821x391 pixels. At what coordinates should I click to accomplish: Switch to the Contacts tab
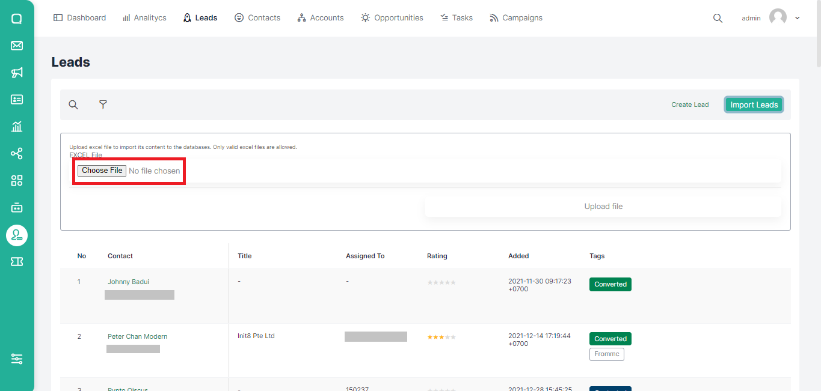click(257, 18)
